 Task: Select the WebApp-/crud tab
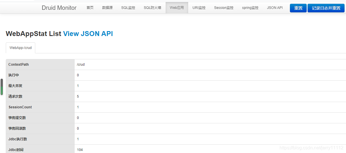(x=21, y=48)
